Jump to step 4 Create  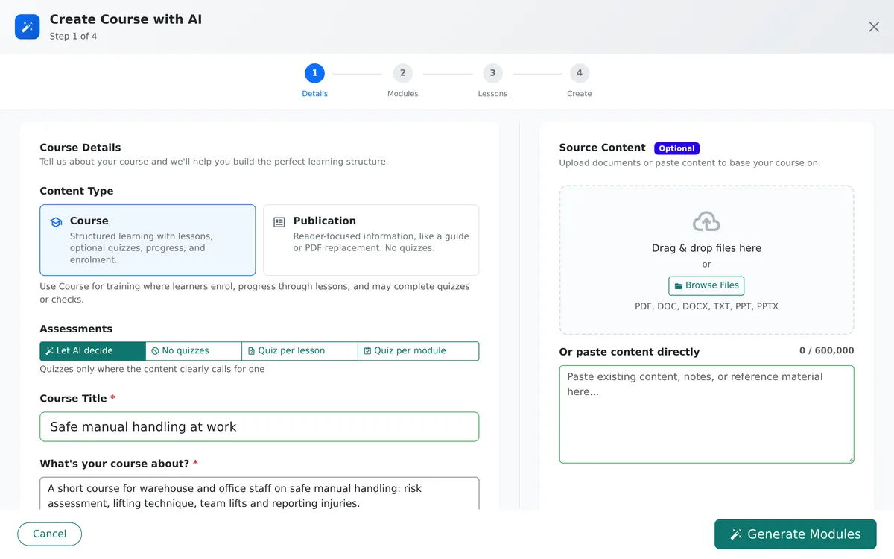pyautogui.click(x=580, y=80)
